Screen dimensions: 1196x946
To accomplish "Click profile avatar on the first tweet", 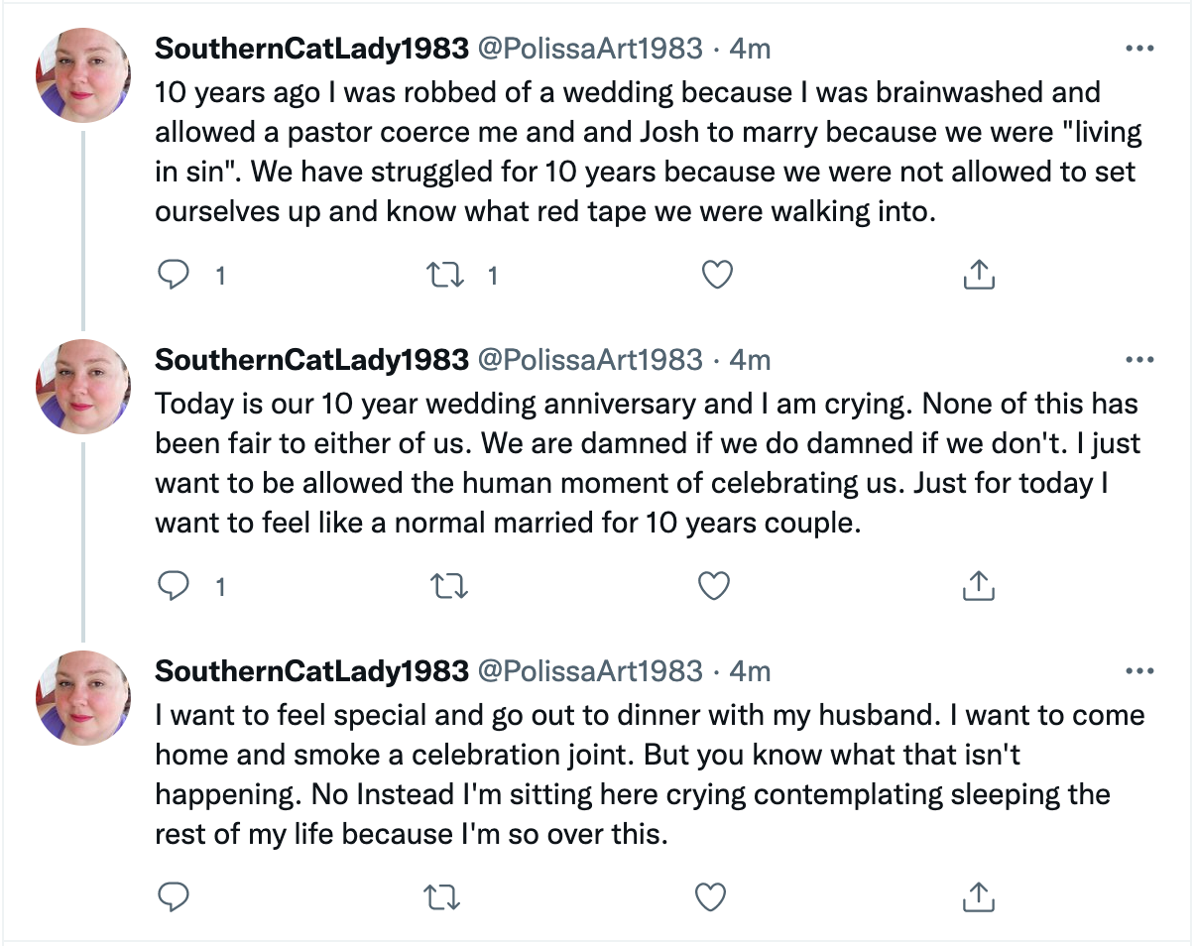I will (83, 75).
